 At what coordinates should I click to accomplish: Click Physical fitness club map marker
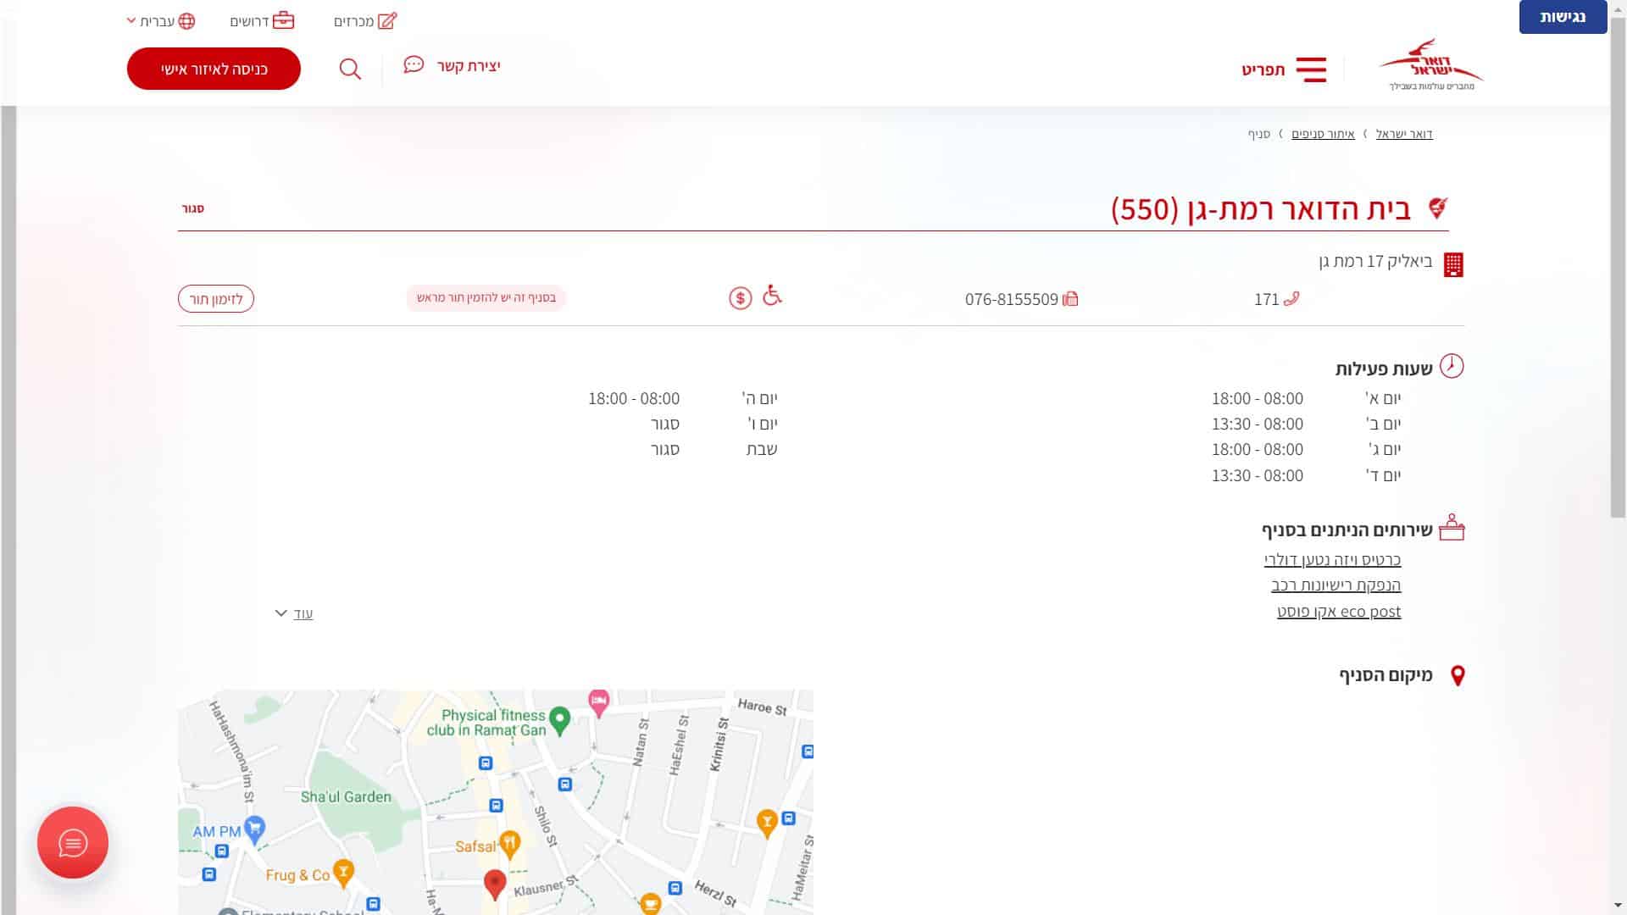(559, 719)
